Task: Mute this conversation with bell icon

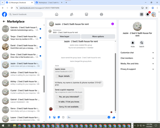Action: [133, 43]
